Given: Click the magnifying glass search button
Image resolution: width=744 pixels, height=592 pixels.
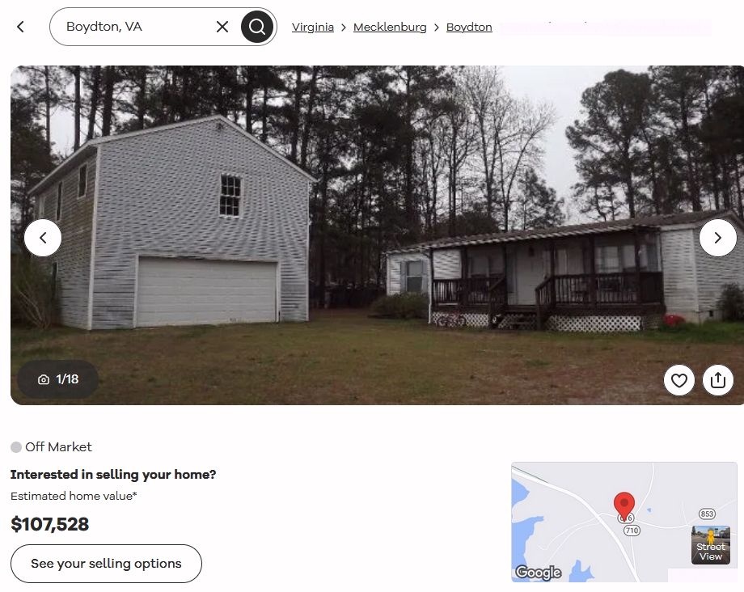Looking at the screenshot, I should (256, 27).
